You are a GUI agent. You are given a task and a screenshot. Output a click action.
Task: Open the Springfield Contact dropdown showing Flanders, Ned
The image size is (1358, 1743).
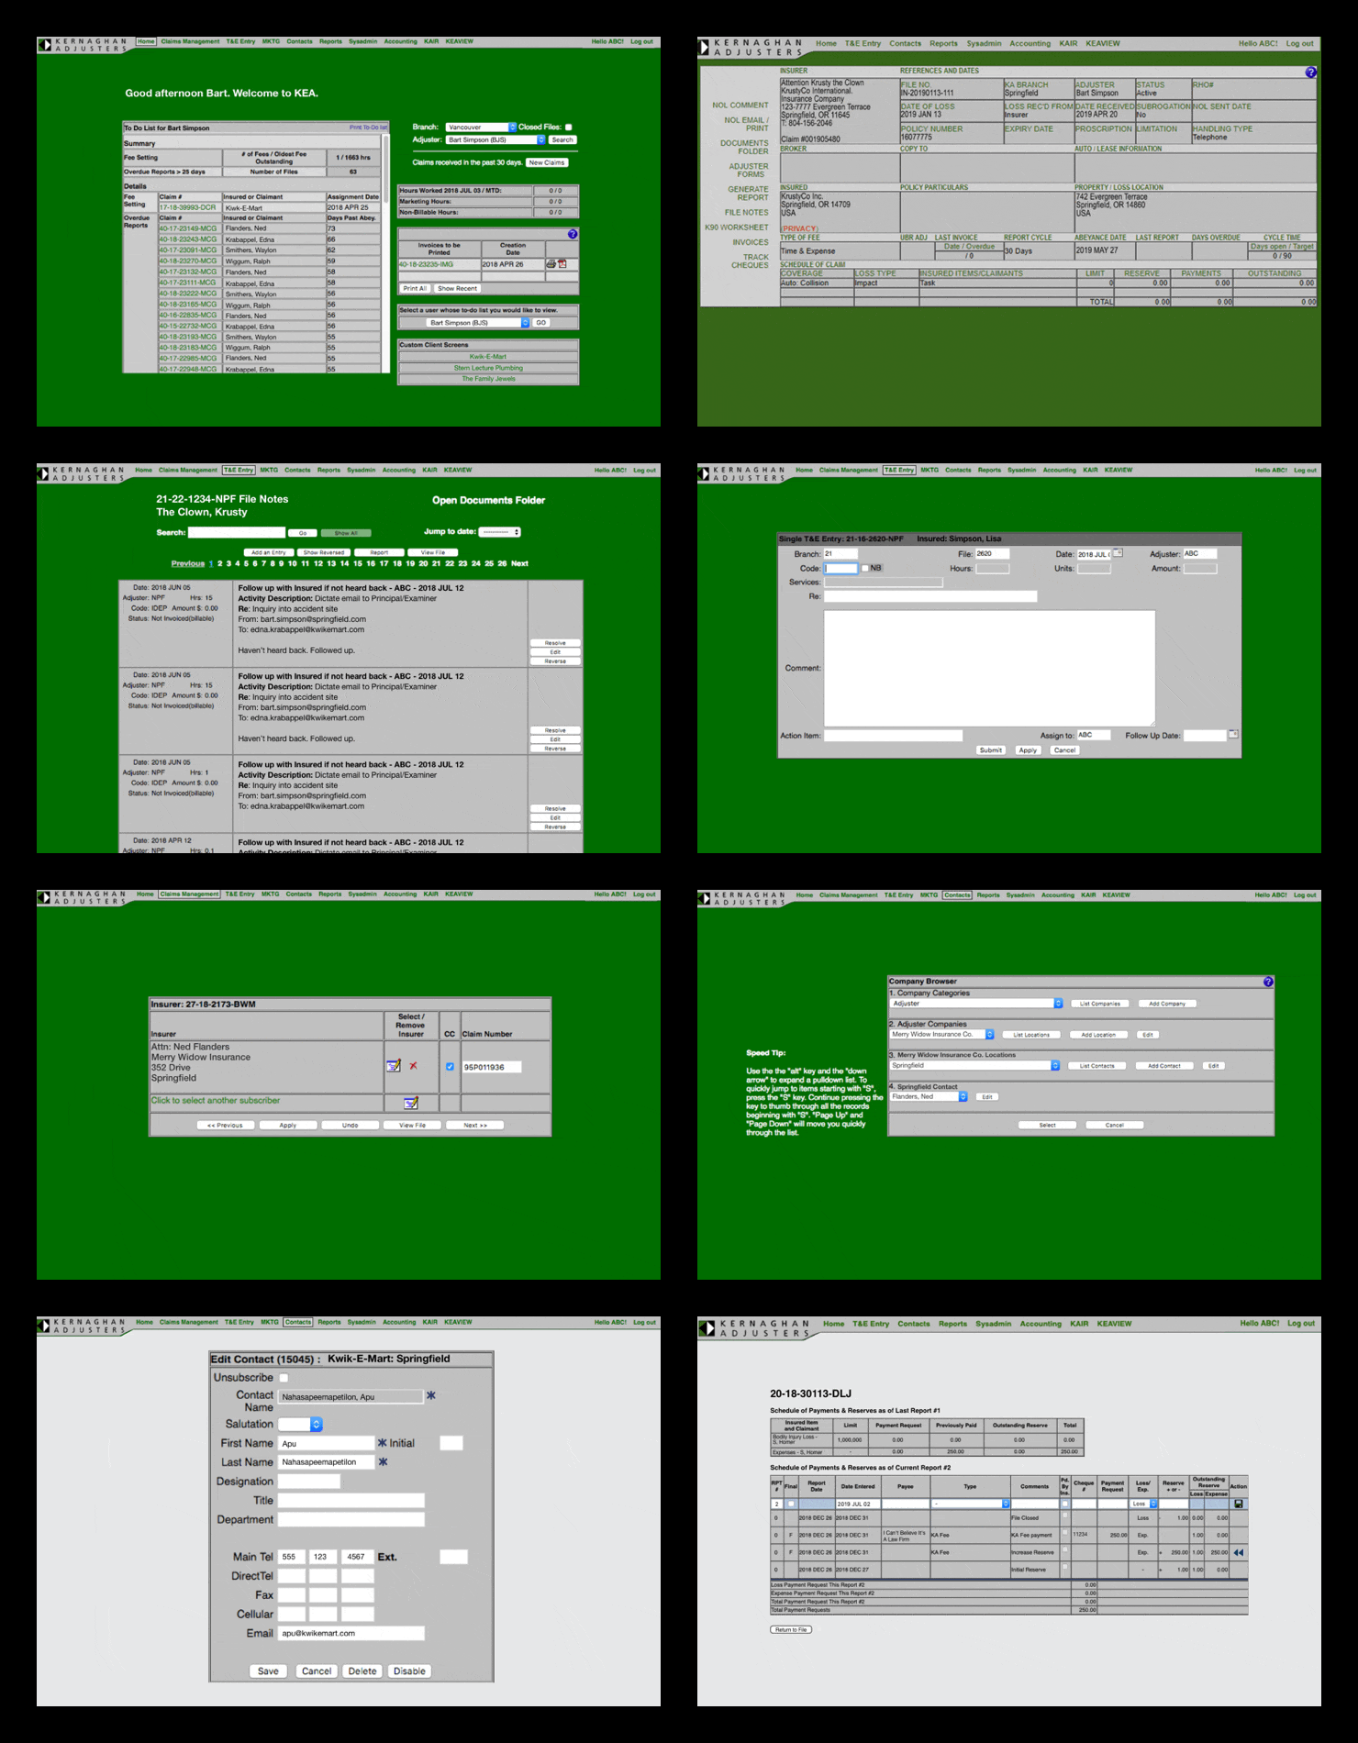(929, 1096)
